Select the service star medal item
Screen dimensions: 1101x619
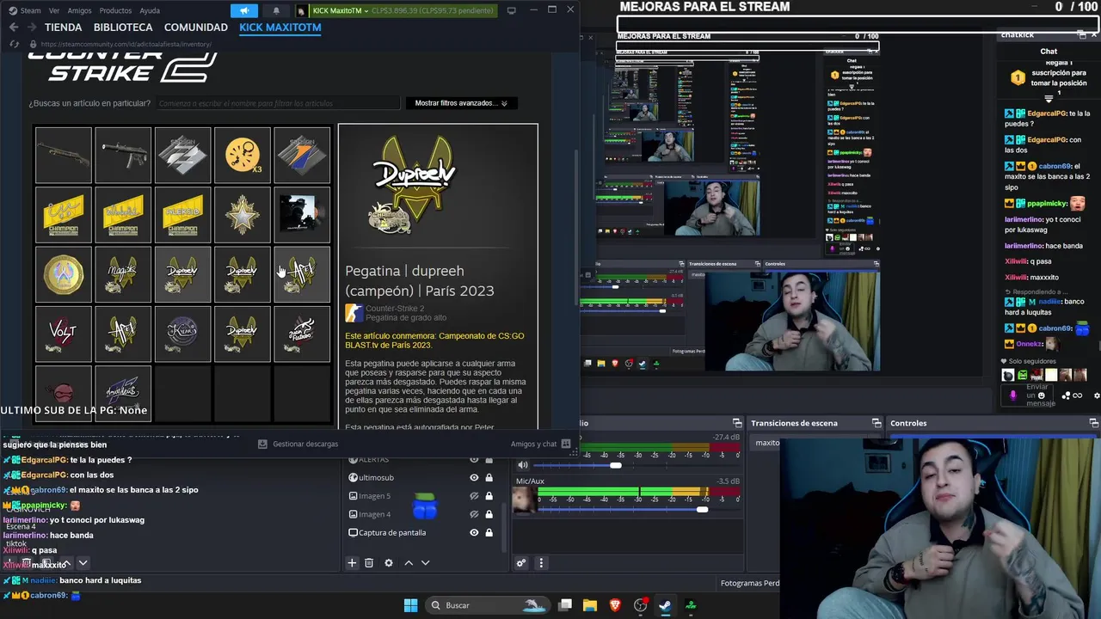tap(242, 215)
